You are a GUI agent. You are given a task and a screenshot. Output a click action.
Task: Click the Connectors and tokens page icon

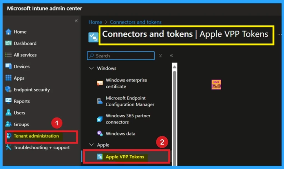(93, 37)
